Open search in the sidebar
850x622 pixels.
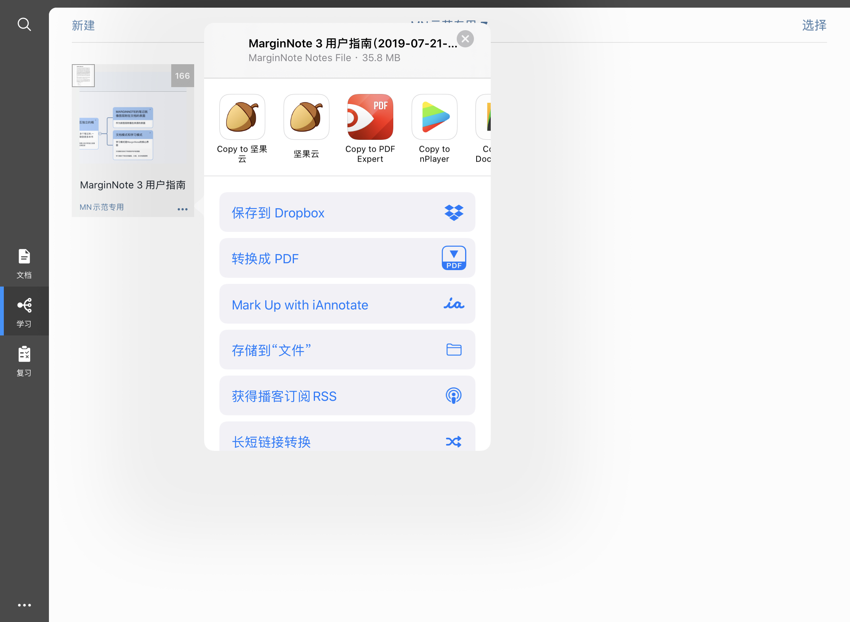click(24, 24)
